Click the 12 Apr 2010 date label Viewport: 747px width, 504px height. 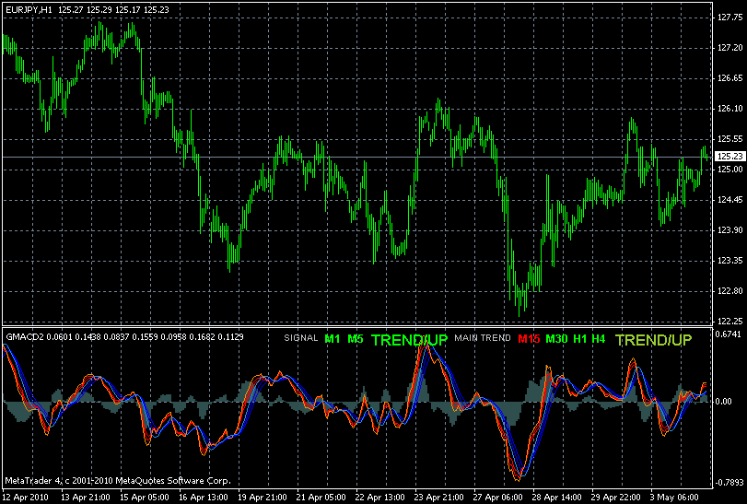coord(26,497)
